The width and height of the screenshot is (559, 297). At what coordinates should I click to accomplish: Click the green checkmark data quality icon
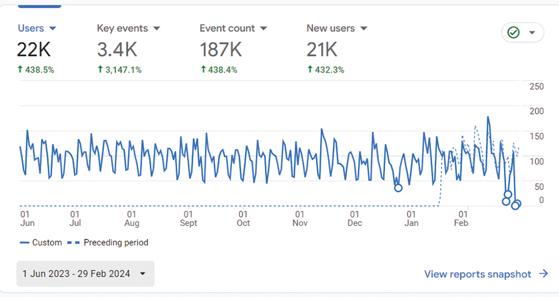point(514,33)
